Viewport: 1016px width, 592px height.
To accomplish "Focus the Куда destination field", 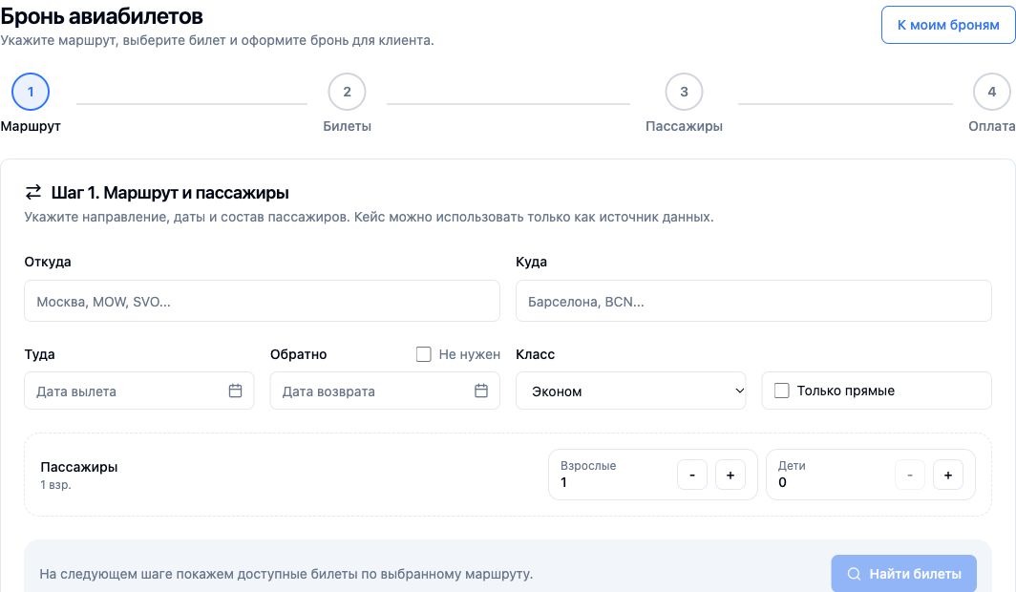I will click(753, 301).
